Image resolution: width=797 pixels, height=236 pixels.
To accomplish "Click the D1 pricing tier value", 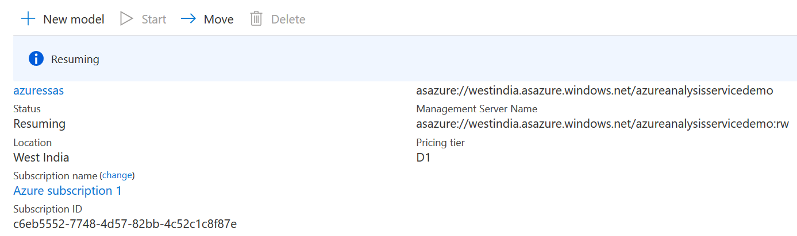I will pos(423,158).
